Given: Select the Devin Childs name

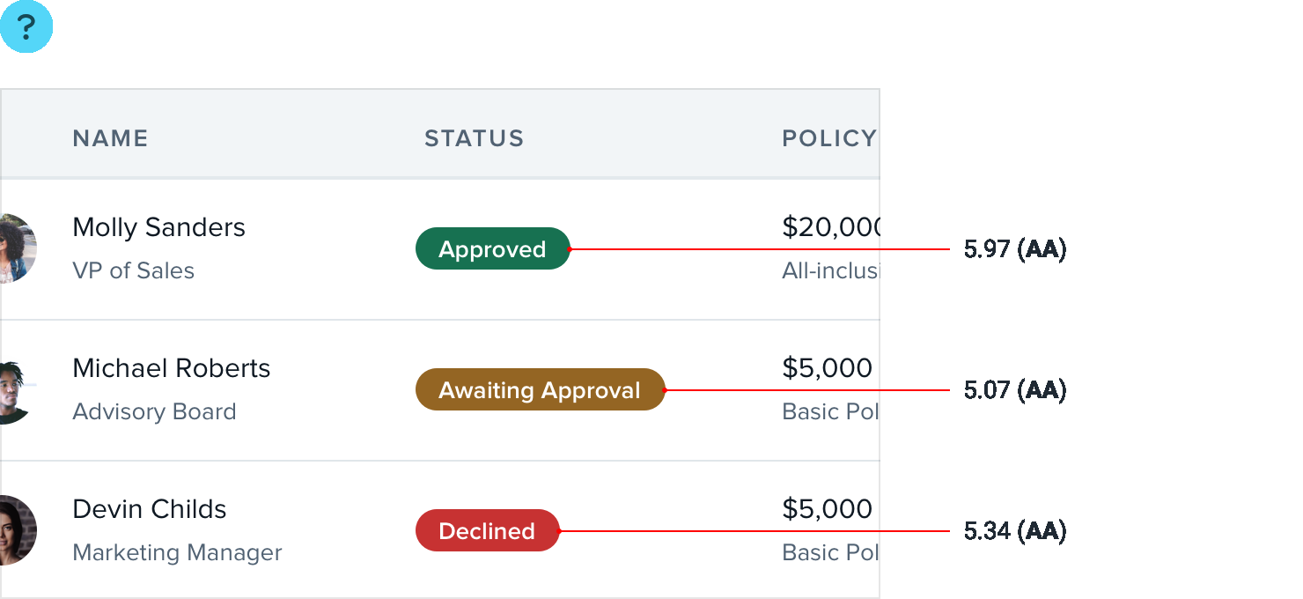Looking at the screenshot, I should click(x=149, y=509).
